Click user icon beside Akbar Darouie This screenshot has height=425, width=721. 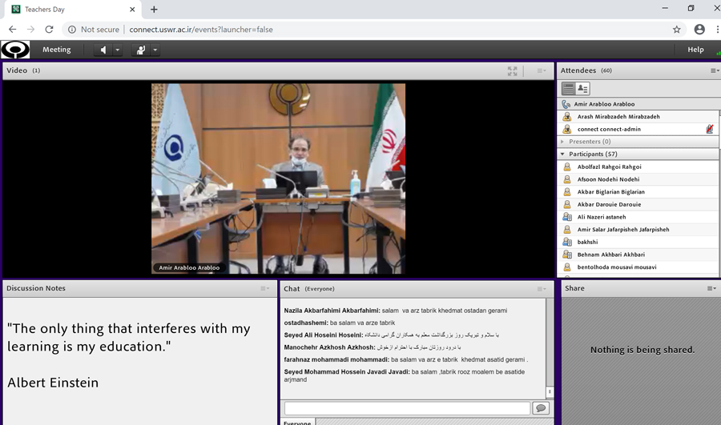click(567, 204)
